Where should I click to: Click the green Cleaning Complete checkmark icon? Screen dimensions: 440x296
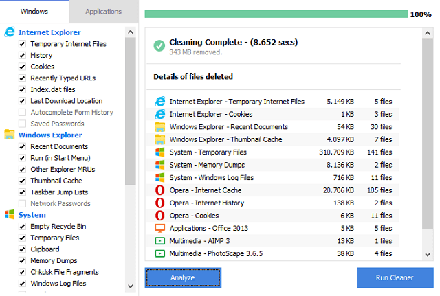[159, 46]
